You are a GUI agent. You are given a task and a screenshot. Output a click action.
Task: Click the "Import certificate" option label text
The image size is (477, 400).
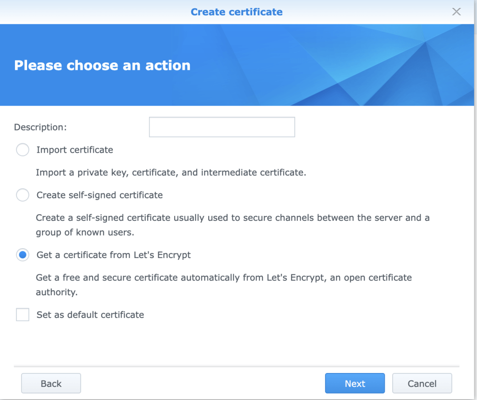[x=75, y=150]
